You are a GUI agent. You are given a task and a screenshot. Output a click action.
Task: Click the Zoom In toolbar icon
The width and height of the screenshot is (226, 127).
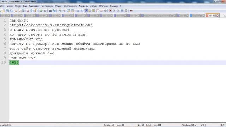coord(60,11)
